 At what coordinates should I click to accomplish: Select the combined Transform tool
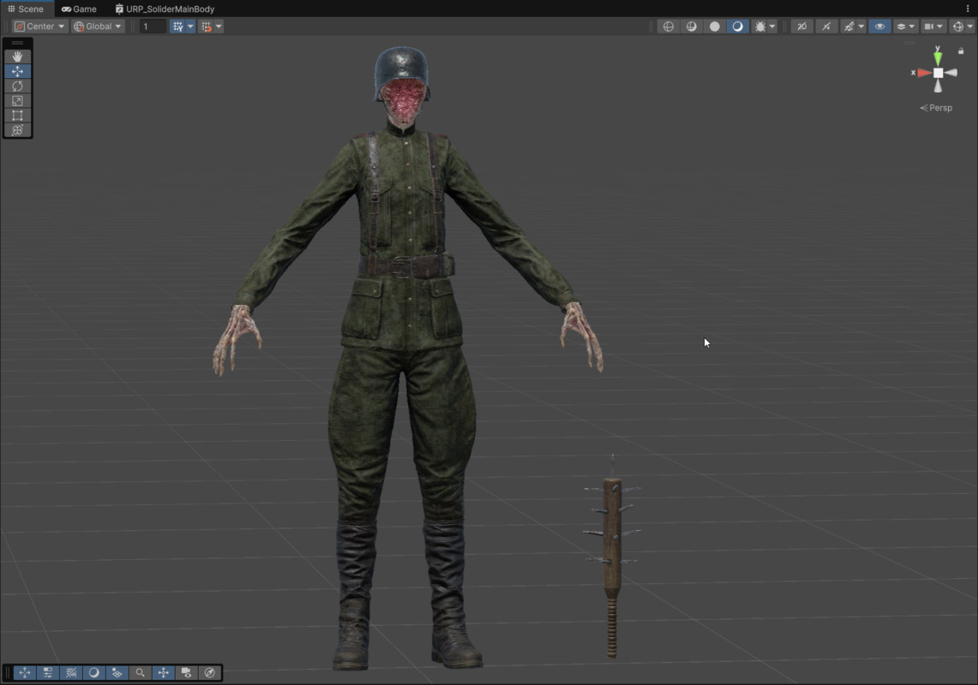[x=17, y=129]
